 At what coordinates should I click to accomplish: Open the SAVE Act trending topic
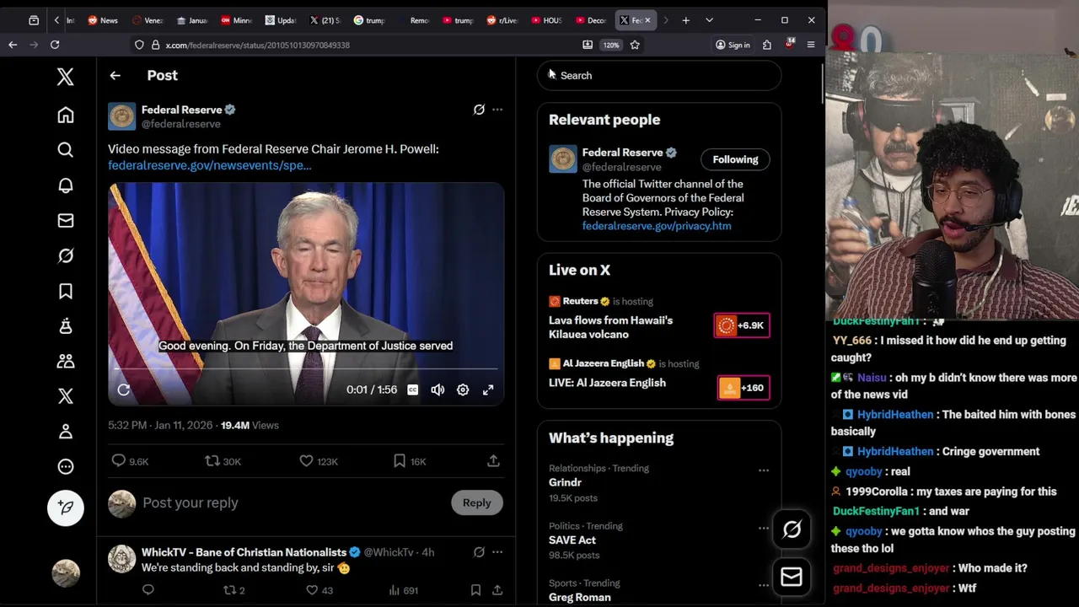click(572, 540)
